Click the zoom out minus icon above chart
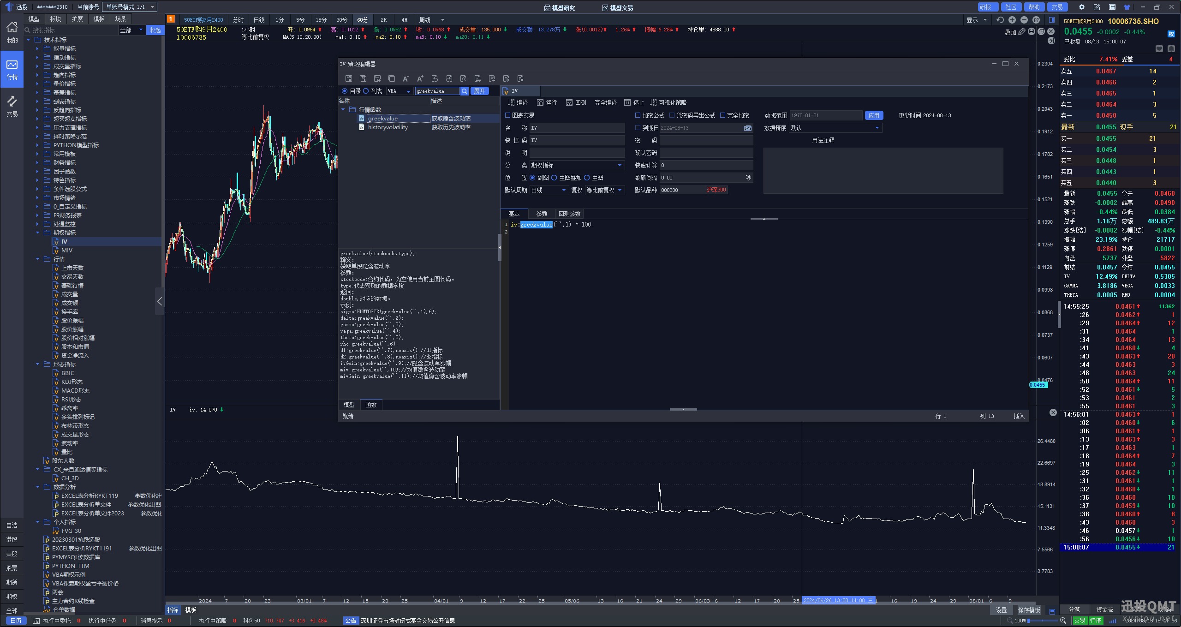The image size is (1181, 627). [1024, 20]
